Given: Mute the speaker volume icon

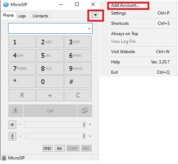Looking at the screenshot, I should point(12,125).
